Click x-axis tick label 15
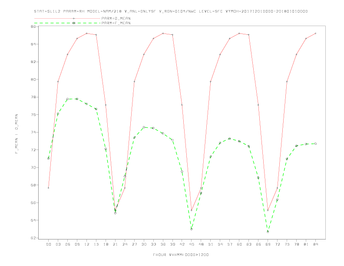The image size is (344, 266). tap(96, 244)
